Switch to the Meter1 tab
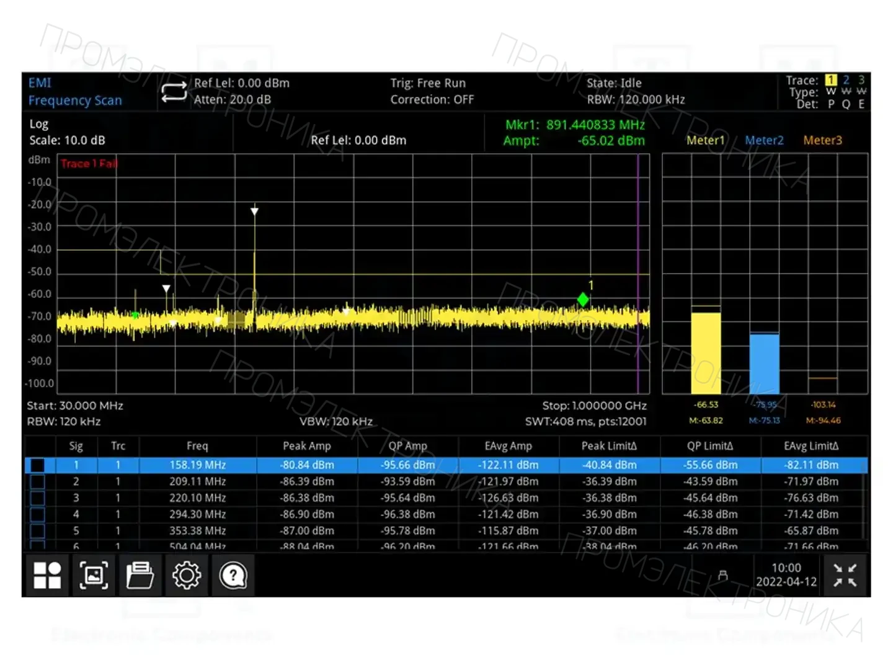 [x=705, y=140]
